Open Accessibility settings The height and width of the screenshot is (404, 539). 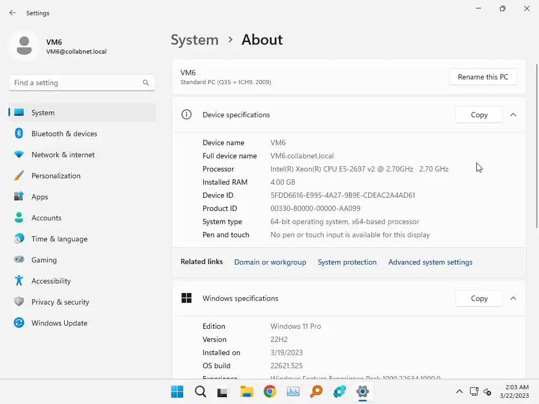click(x=82, y=281)
